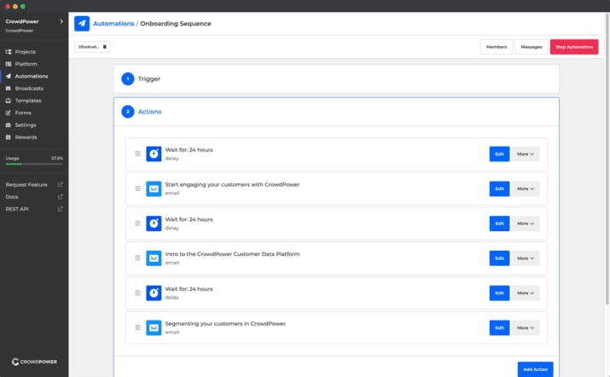The width and height of the screenshot is (610, 377).
Task: Open the REST API external link icon
Action: (x=60, y=209)
